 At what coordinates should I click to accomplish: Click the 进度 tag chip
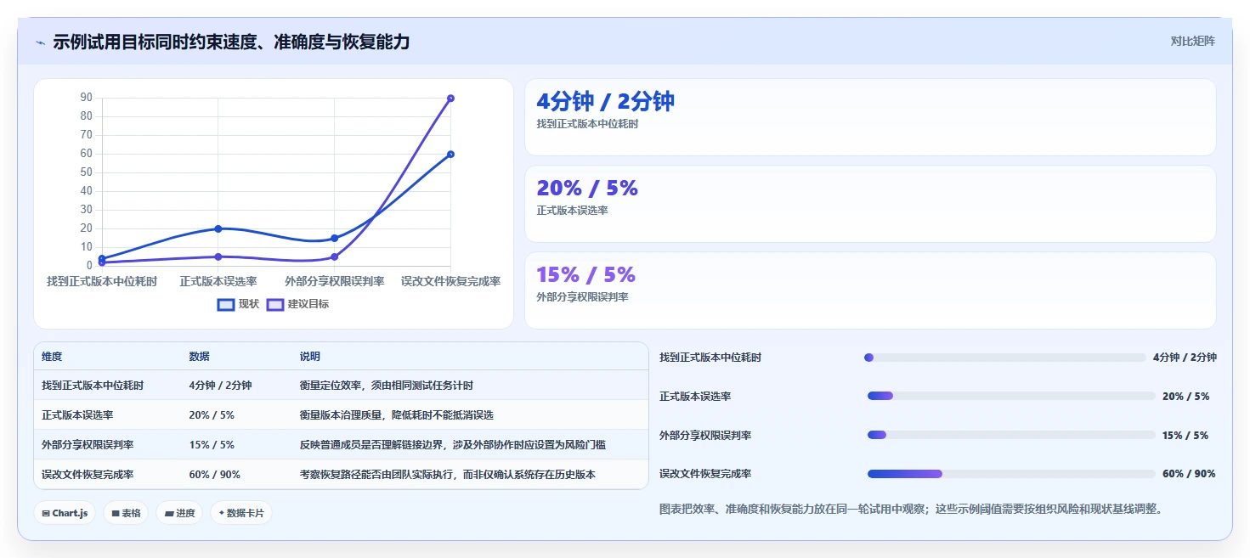click(x=179, y=513)
